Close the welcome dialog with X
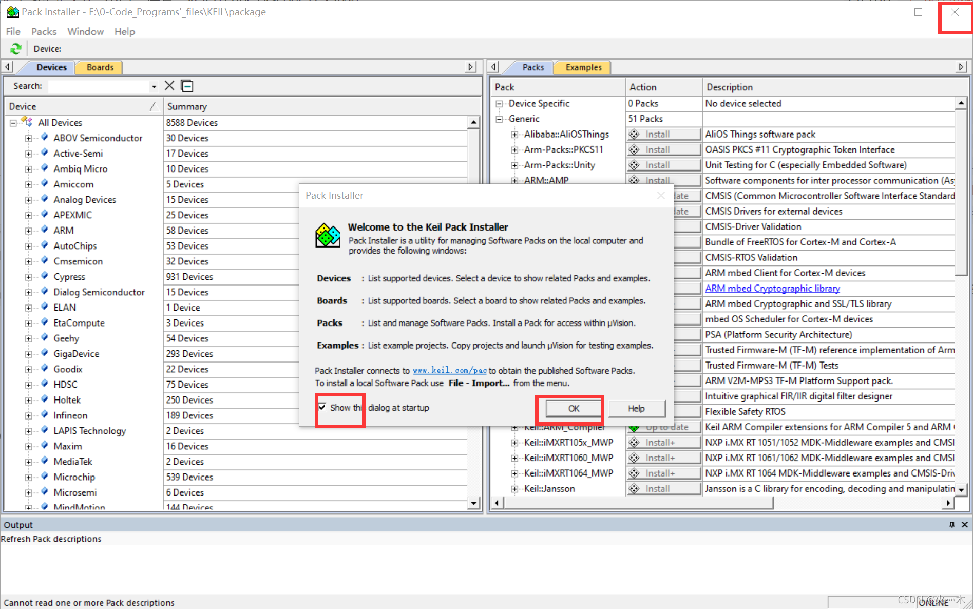This screenshot has height=609, width=973. coord(661,195)
